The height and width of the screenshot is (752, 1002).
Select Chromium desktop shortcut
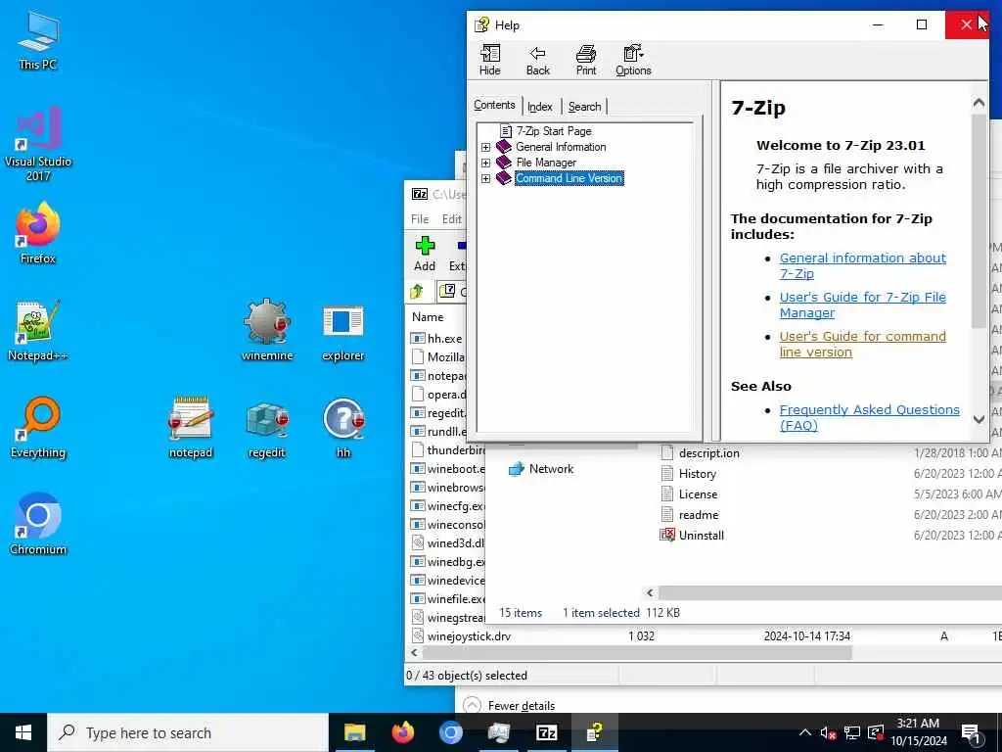click(x=38, y=525)
